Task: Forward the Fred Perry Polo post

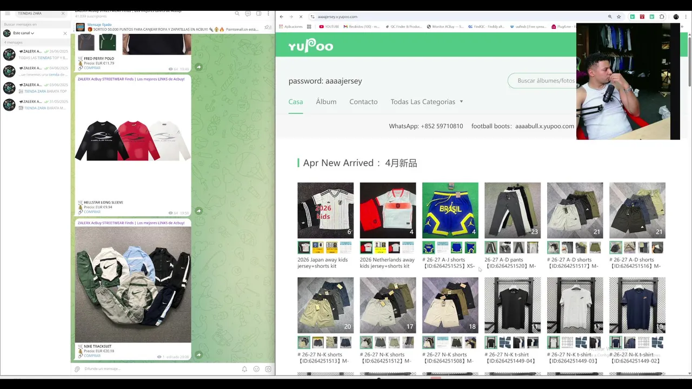Action: point(198,67)
